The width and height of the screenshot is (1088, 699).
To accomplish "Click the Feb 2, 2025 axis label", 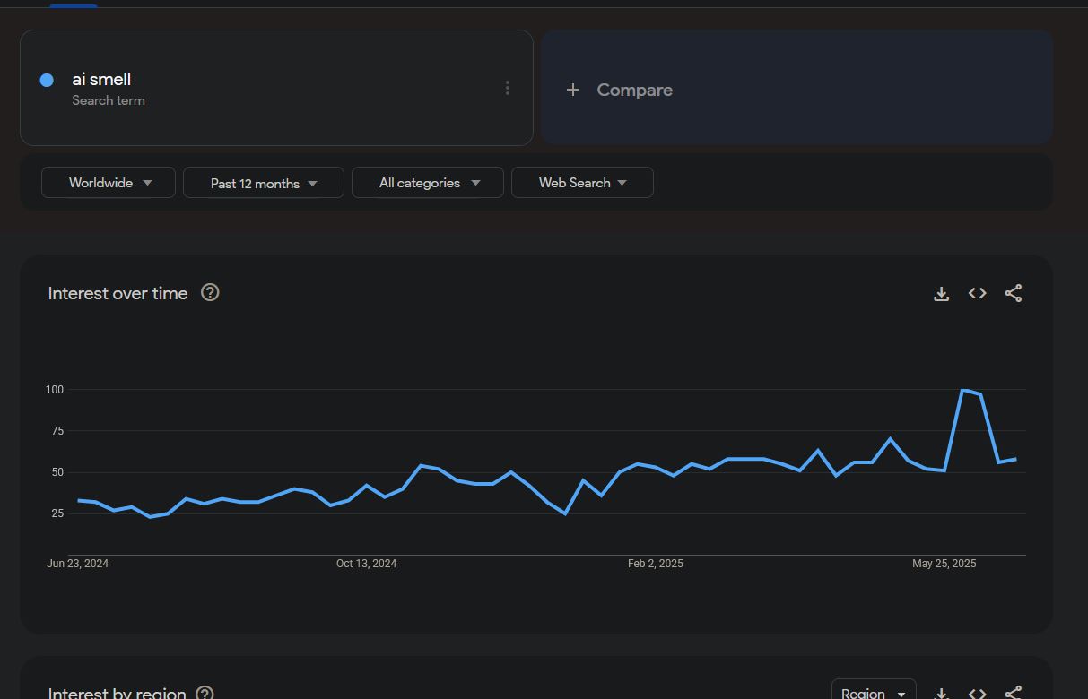I will (655, 564).
